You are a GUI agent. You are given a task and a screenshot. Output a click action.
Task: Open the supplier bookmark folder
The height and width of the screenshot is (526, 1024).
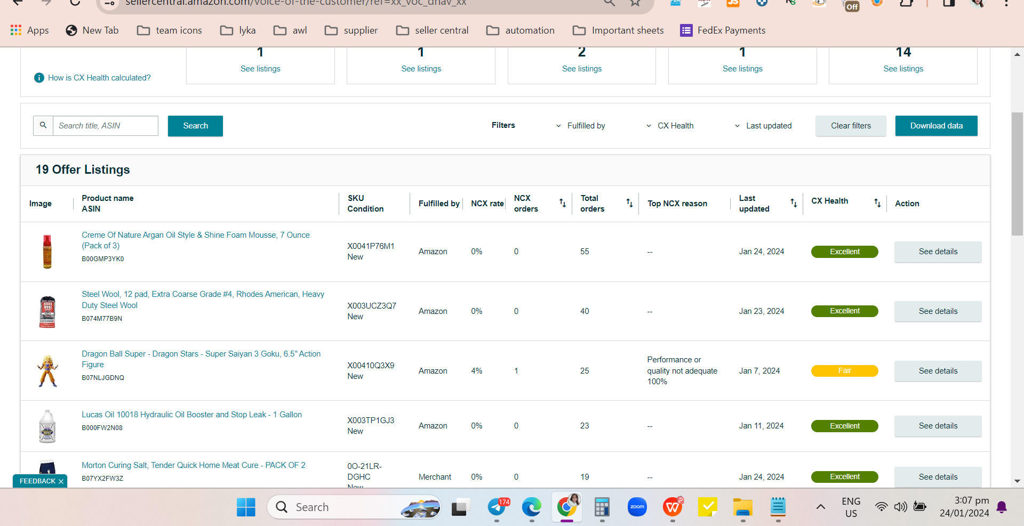coord(351,30)
